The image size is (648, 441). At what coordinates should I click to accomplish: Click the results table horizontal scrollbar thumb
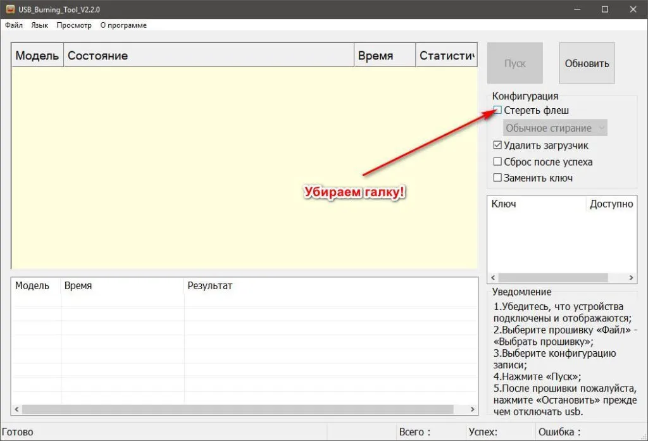point(238,409)
